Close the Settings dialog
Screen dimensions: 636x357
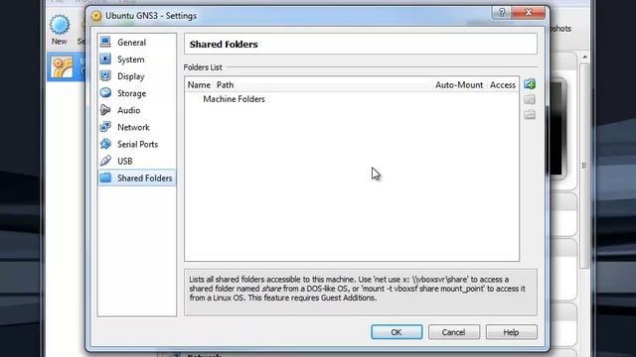pyautogui.click(x=528, y=13)
